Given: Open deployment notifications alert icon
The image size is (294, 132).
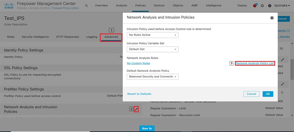Looking at the screenshot, I should pos(254,6).
